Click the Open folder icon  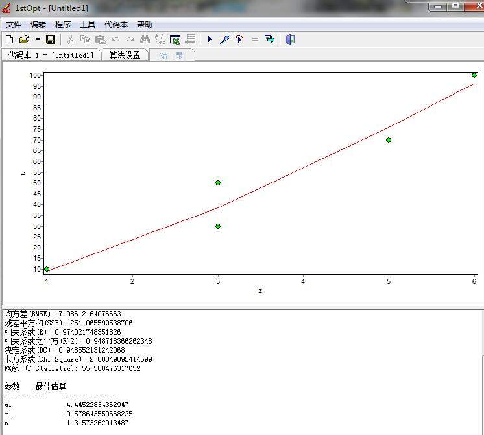point(25,39)
